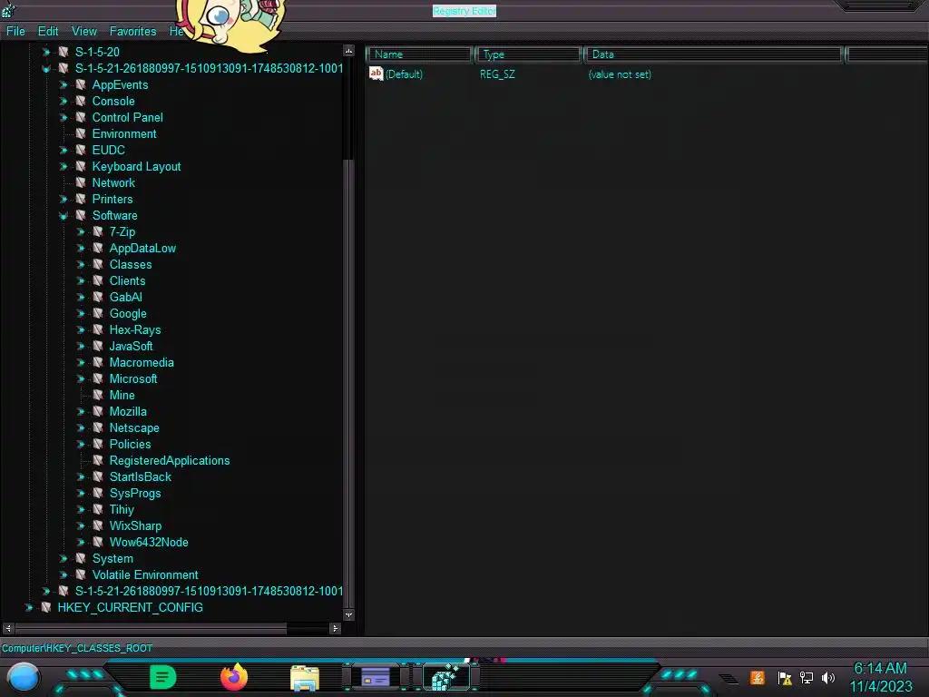This screenshot has height=697, width=929.
Task: Click the Action Center flag tray icon
Action: [785, 678]
